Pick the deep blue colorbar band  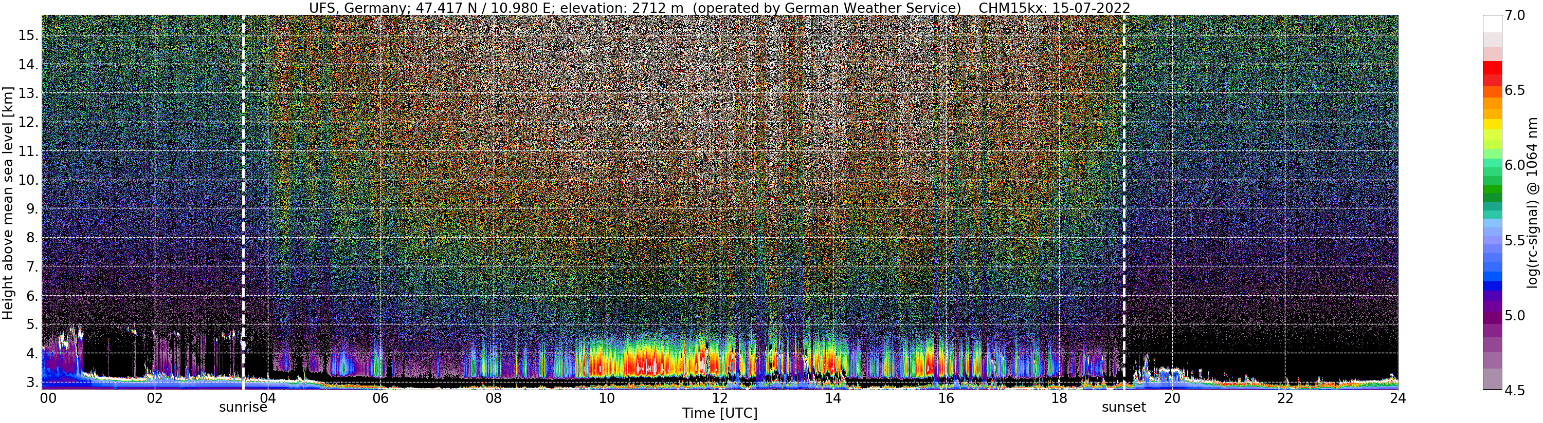click(1493, 285)
